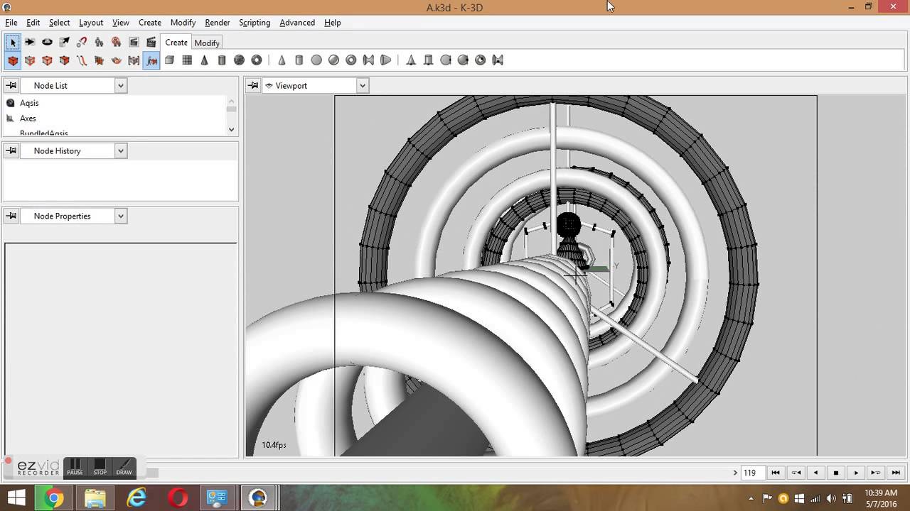Open the Create menu in menu bar
The width and height of the screenshot is (910, 511).
pyautogui.click(x=150, y=23)
